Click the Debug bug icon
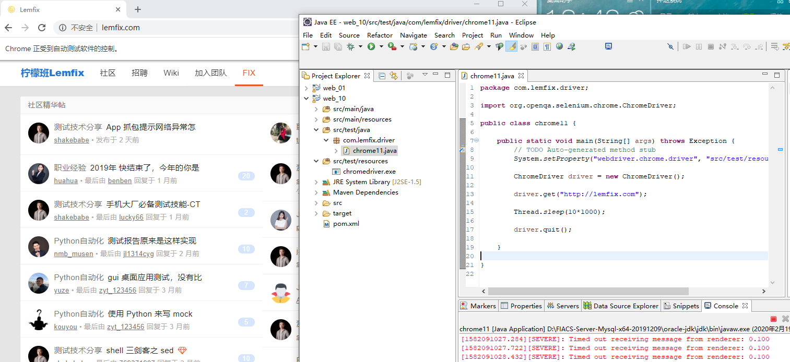Image resolution: width=790 pixels, height=362 pixels. (351, 47)
